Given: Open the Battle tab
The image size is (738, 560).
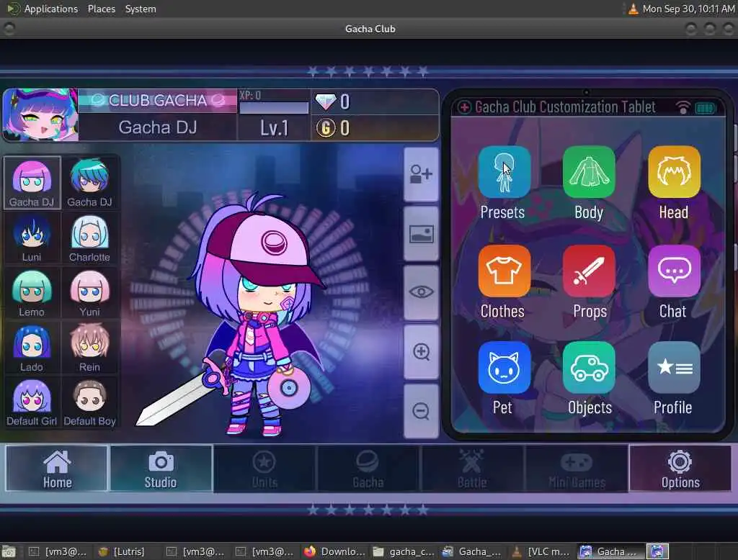Looking at the screenshot, I should pyautogui.click(x=472, y=469).
